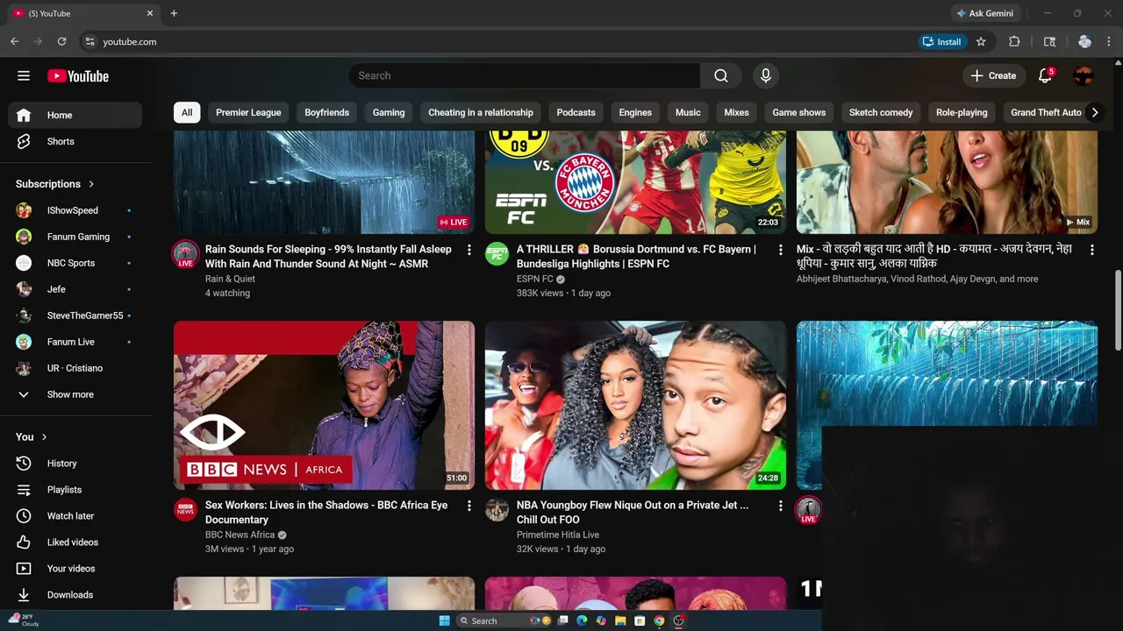Go back with browser arrow
The image size is (1123, 631).
(x=14, y=41)
